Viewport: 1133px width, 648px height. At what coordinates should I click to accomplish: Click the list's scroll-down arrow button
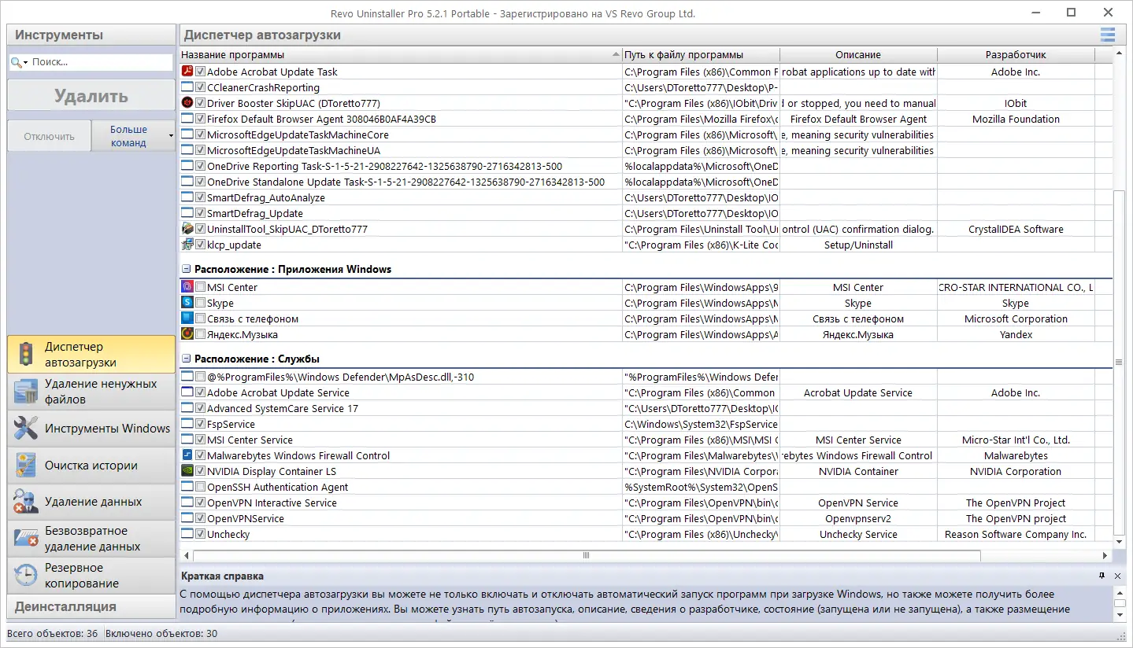[x=1119, y=542]
